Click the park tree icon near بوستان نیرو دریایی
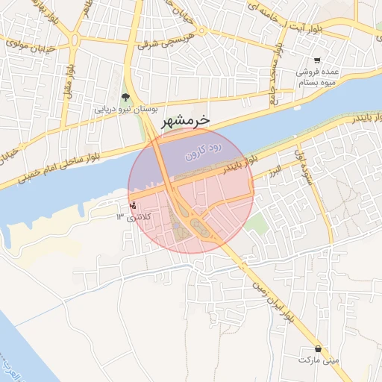This screenshot has width=382, height=382. pyautogui.click(x=125, y=97)
